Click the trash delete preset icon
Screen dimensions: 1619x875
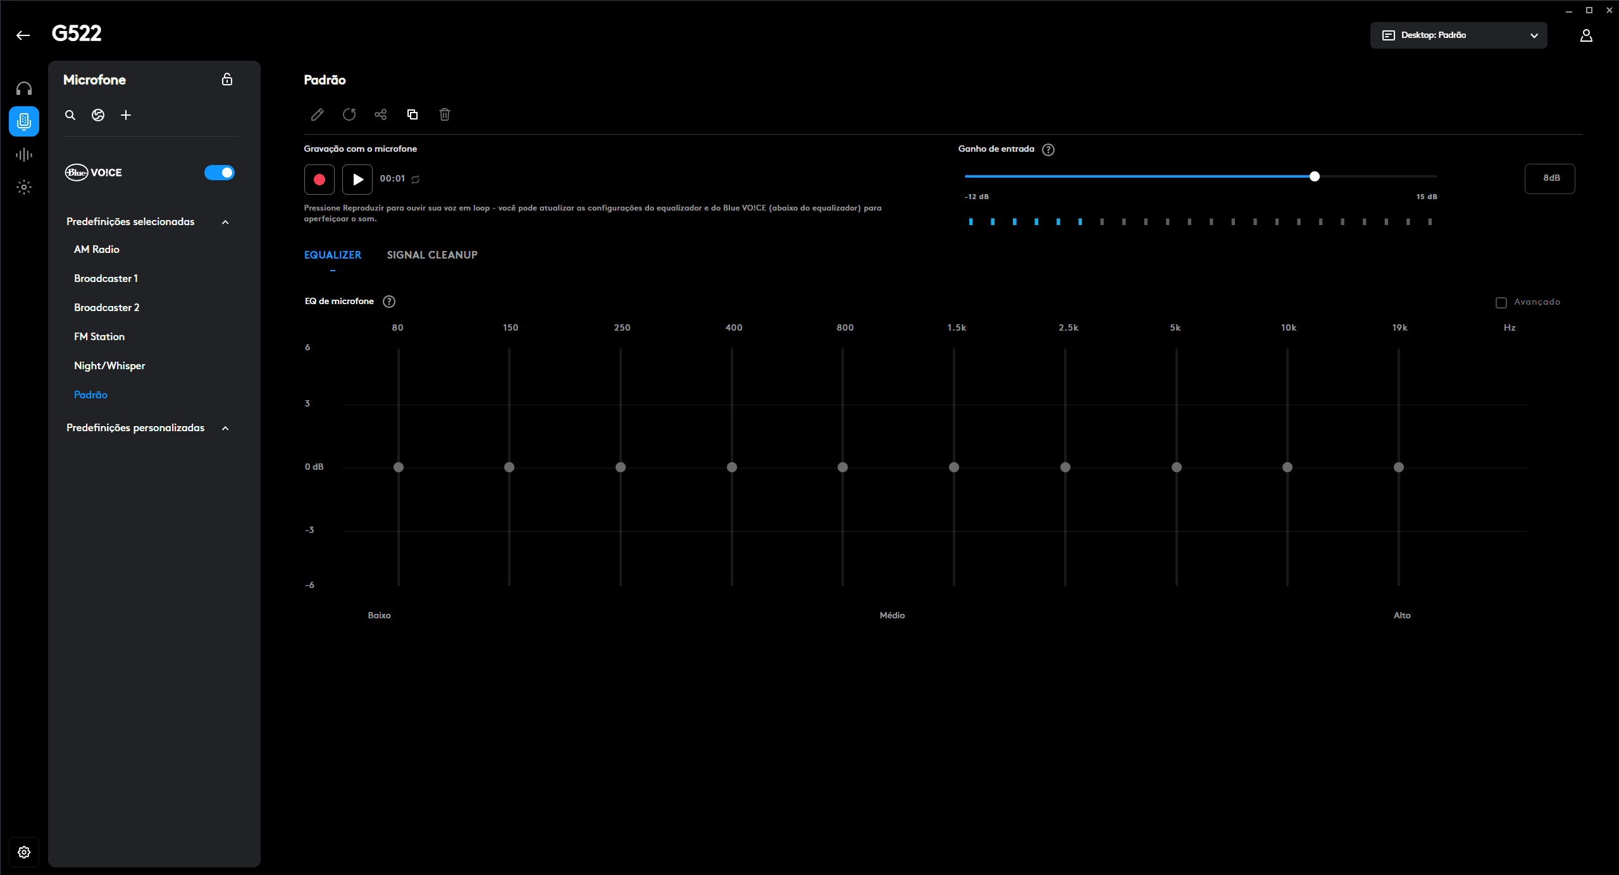pyautogui.click(x=445, y=114)
